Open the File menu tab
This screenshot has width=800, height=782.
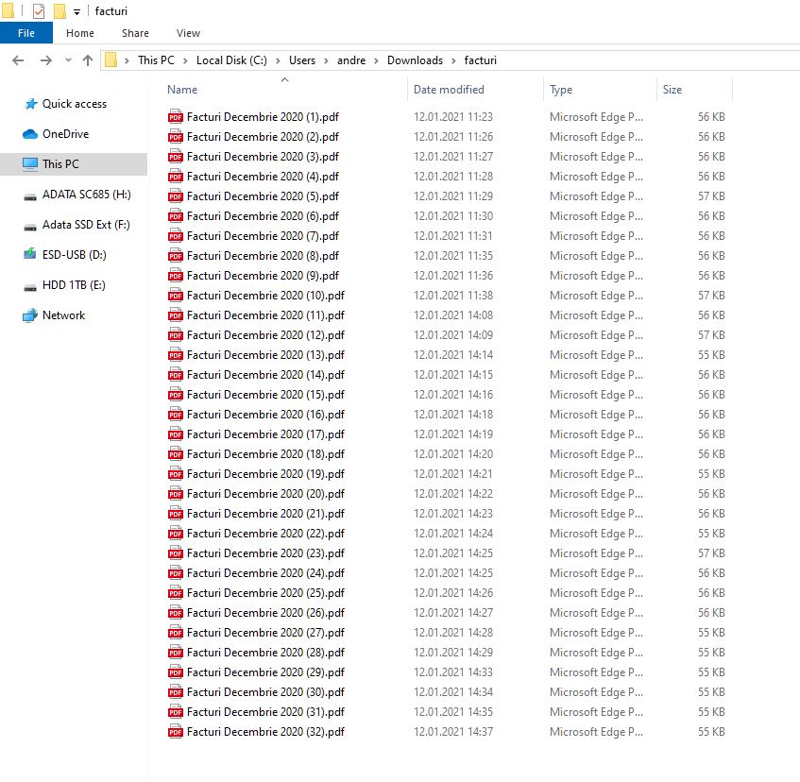click(26, 33)
